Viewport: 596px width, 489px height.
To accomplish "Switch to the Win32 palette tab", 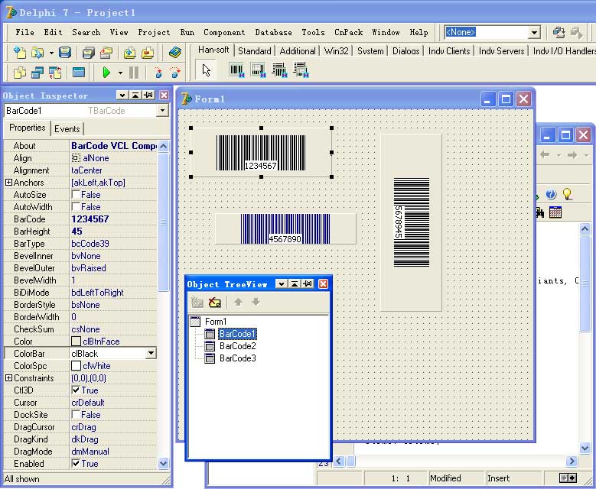I will 337,51.
